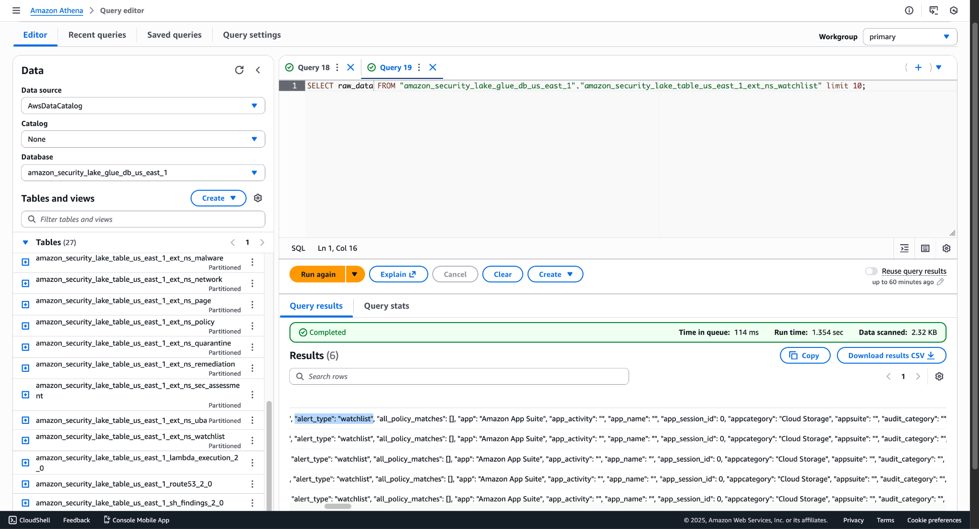The width and height of the screenshot is (979, 529).
Task: Focus the Search rows field
Action: [459, 377]
